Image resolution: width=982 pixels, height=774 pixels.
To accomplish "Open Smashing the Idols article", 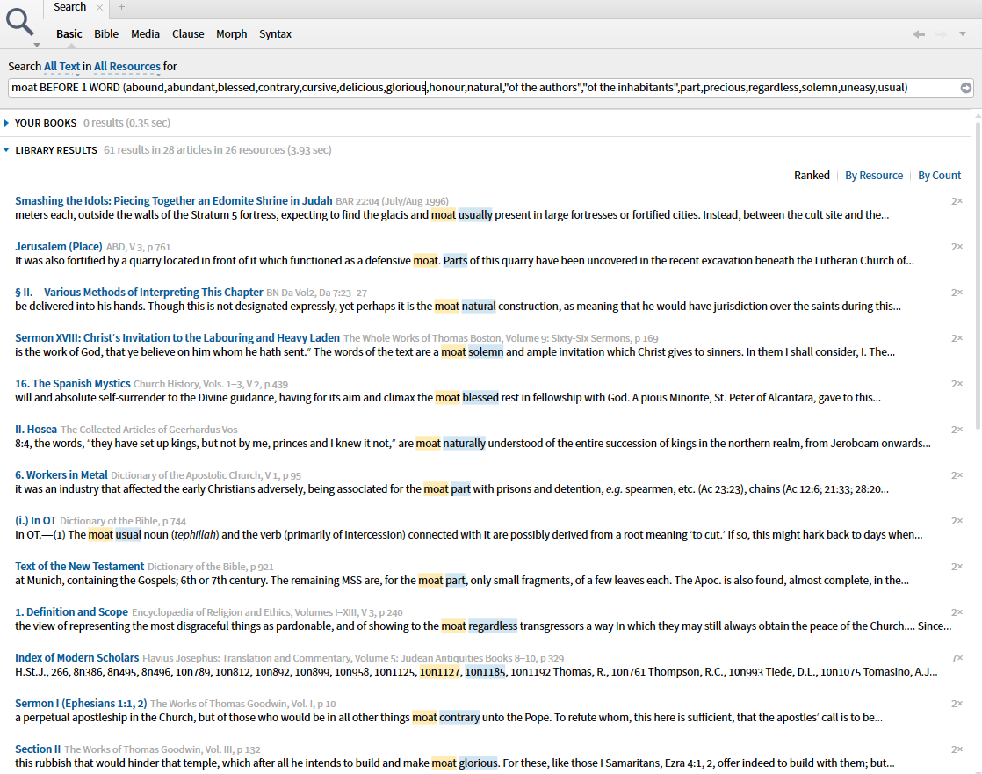I will click(x=174, y=200).
